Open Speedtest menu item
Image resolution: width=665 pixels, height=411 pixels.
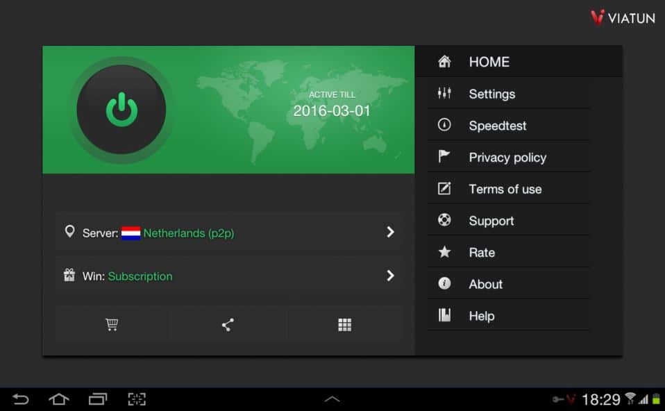pos(509,126)
